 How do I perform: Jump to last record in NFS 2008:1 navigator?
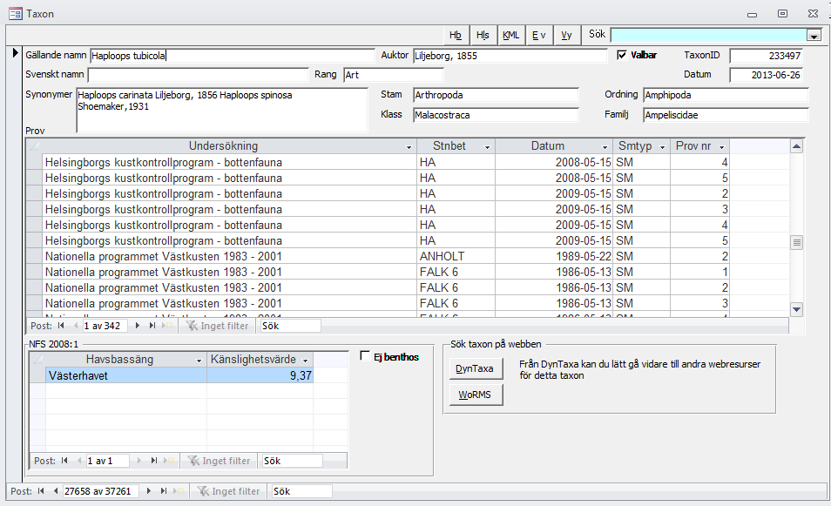tap(153, 461)
